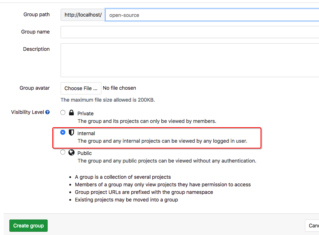Click the Visibility Level label text
The image size is (319, 235).
(x=27, y=112)
